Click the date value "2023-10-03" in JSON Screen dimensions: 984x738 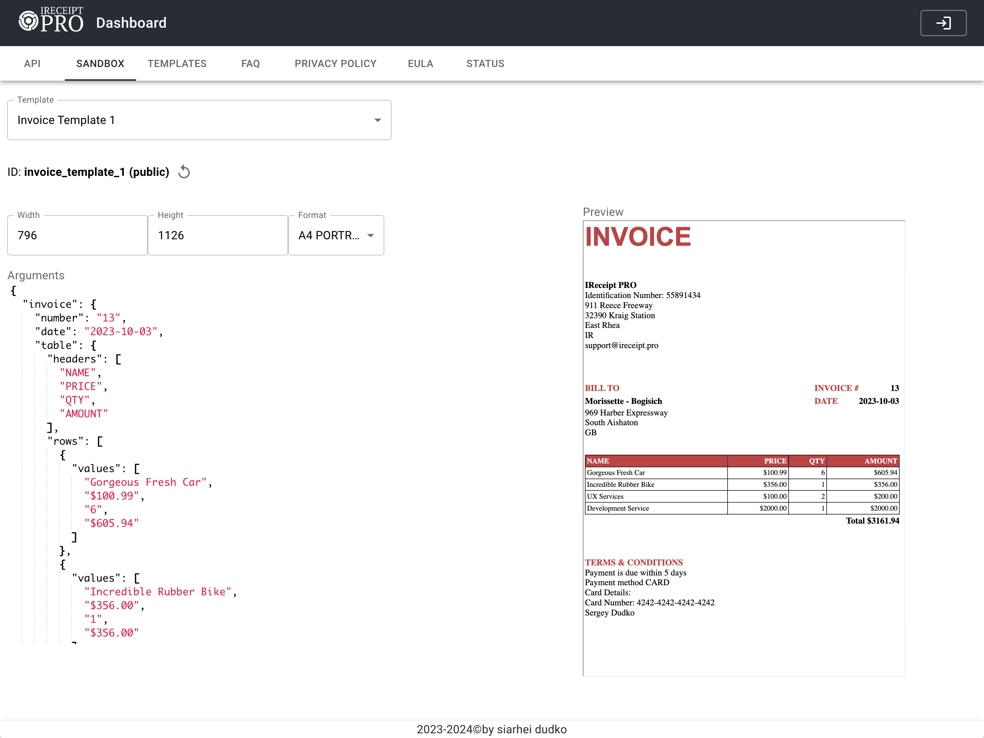click(x=121, y=332)
